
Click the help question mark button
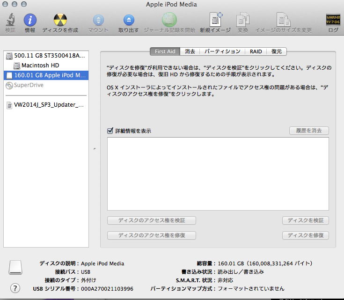[x=15, y=288]
